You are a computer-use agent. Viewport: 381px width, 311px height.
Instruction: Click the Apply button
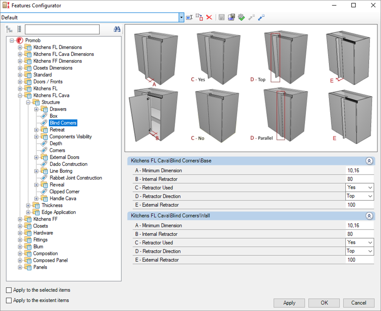(x=289, y=303)
